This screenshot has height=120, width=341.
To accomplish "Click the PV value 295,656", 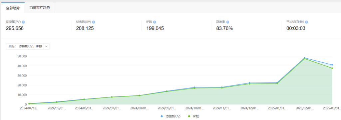I will tap(15, 28).
